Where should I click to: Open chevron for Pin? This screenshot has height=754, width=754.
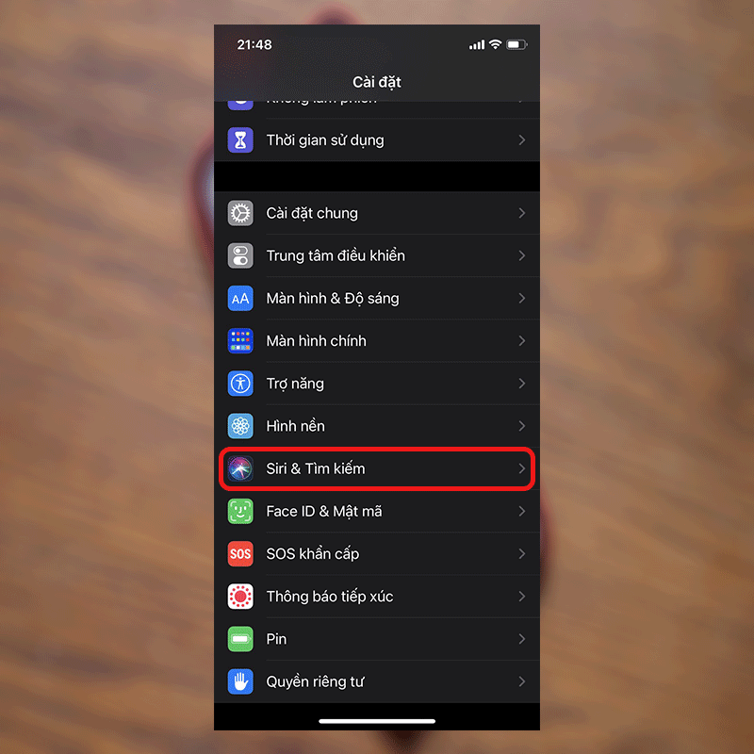pyautogui.click(x=522, y=639)
